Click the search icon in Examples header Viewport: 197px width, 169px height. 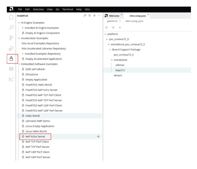coord(85,15)
